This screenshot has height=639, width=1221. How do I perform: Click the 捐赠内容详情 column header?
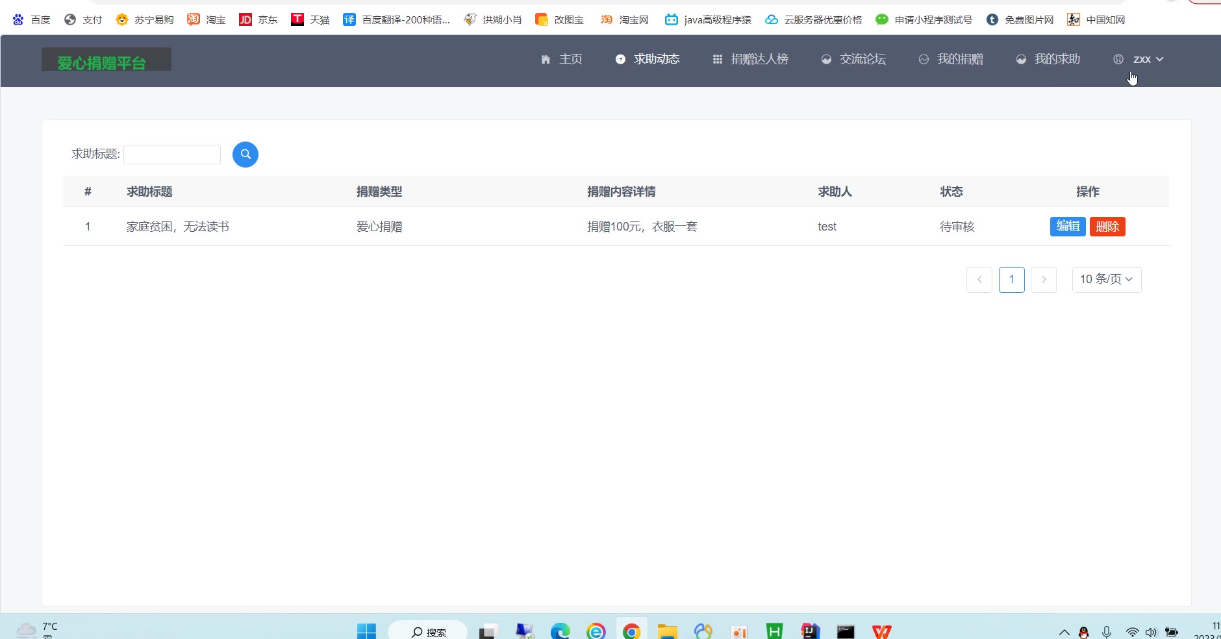point(622,192)
